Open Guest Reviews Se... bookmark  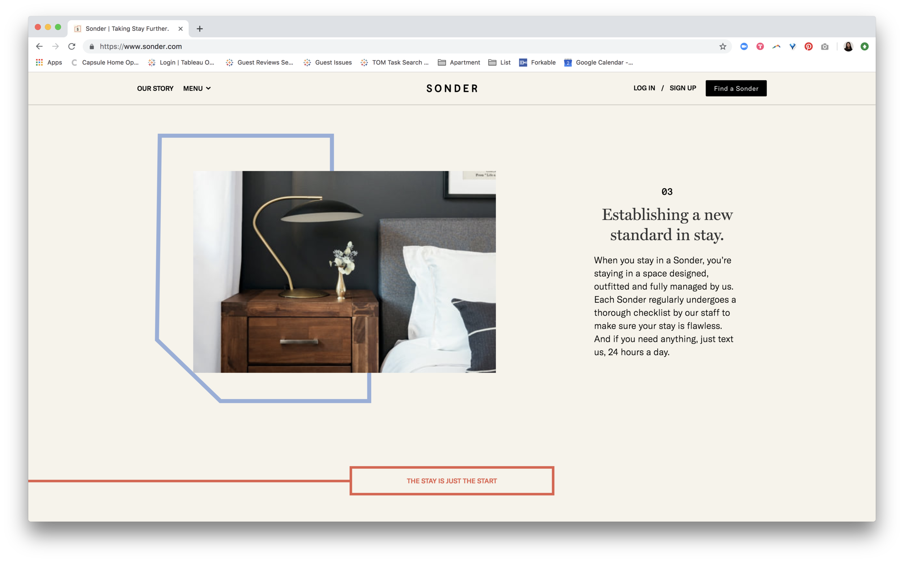[x=259, y=63]
